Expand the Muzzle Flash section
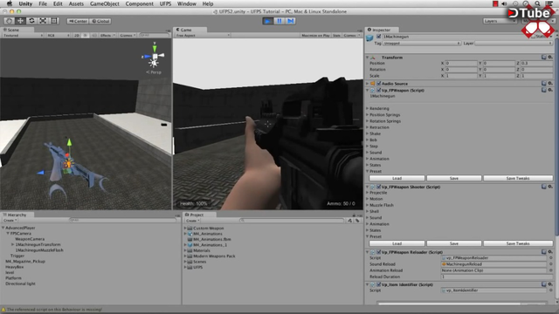559x314 pixels. [x=381, y=205]
